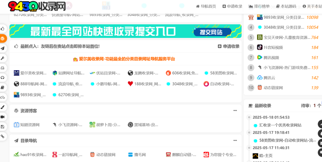Click the 抖音短视频 TikTok icon
Image resolution: width=322 pixels, height=162 pixels.
(259, 47)
